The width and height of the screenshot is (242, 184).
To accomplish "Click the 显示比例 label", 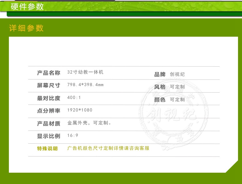I will pyautogui.click(x=48, y=136).
